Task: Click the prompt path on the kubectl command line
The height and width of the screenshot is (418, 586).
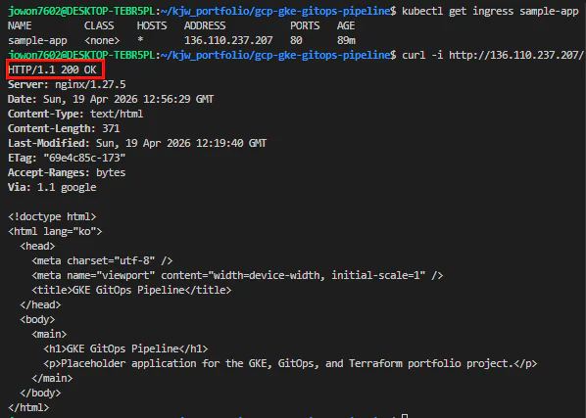Action: pos(275,11)
